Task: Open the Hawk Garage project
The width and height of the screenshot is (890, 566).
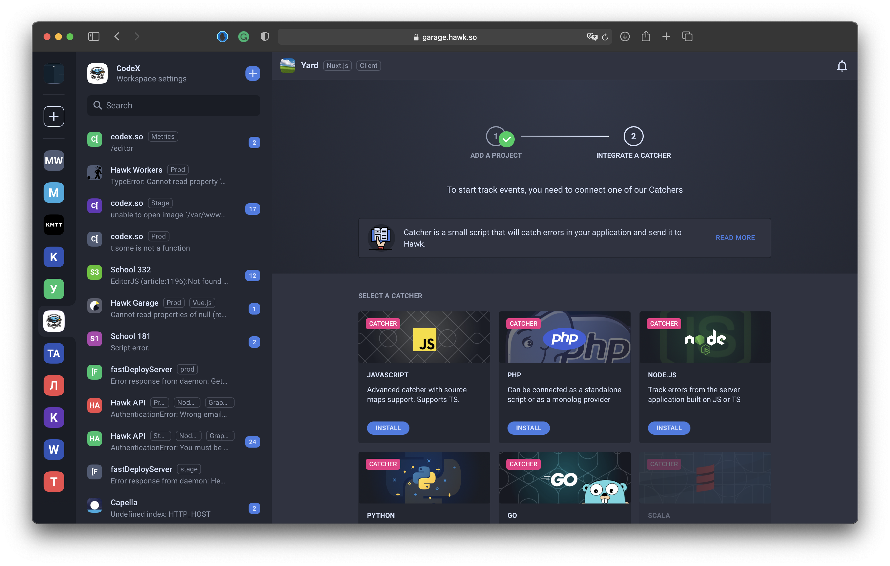Action: click(173, 308)
